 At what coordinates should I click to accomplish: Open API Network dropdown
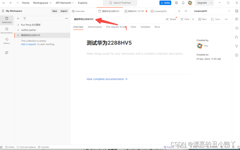click(x=65, y=3)
